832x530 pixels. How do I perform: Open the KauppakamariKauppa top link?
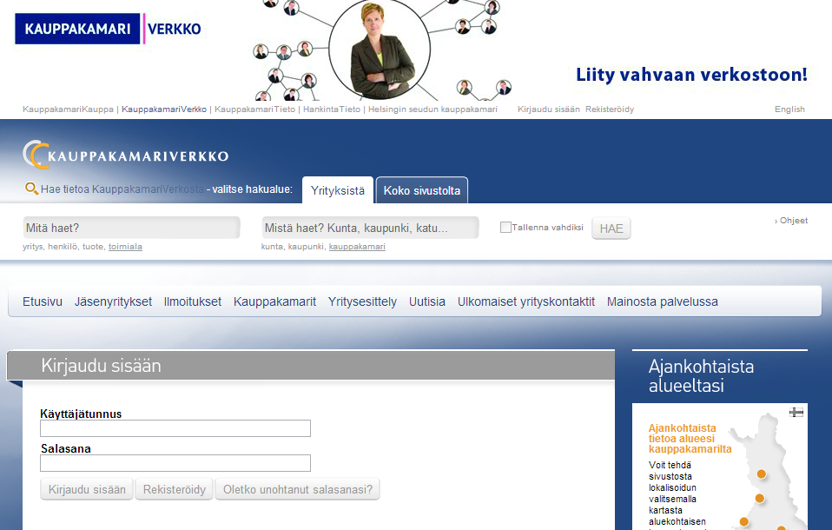[68, 109]
